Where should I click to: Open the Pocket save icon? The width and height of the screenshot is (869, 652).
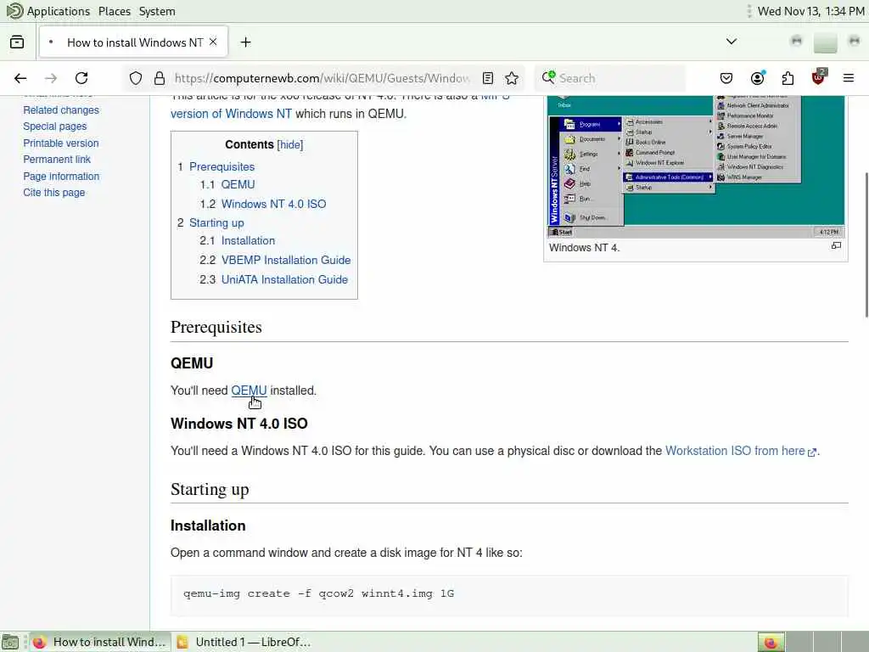pyautogui.click(x=726, y=78)
